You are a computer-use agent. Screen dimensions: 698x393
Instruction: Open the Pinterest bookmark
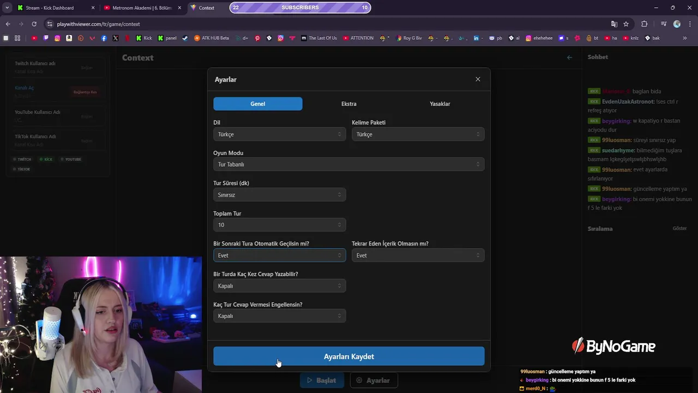pyautogui.click(x=257, y=38)
